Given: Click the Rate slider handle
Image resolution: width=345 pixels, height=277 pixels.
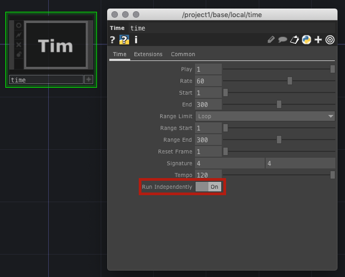Looking at the screenshot, I should point(290,81).
